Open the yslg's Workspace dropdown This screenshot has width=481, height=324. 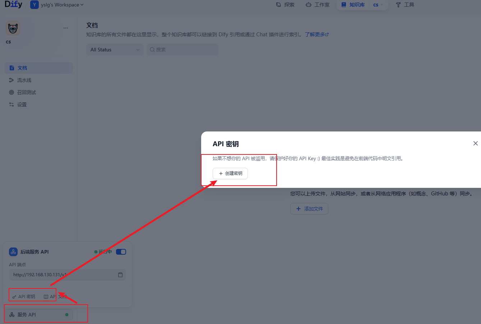[57, 5]
